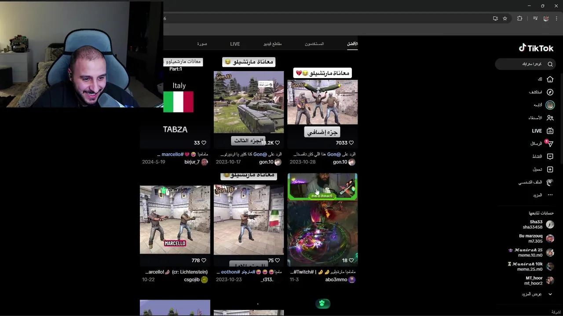Open gon.10 profile dated 2023-10-17
Image resolution: width=563 pixels, height=316 pixels.
270,162
